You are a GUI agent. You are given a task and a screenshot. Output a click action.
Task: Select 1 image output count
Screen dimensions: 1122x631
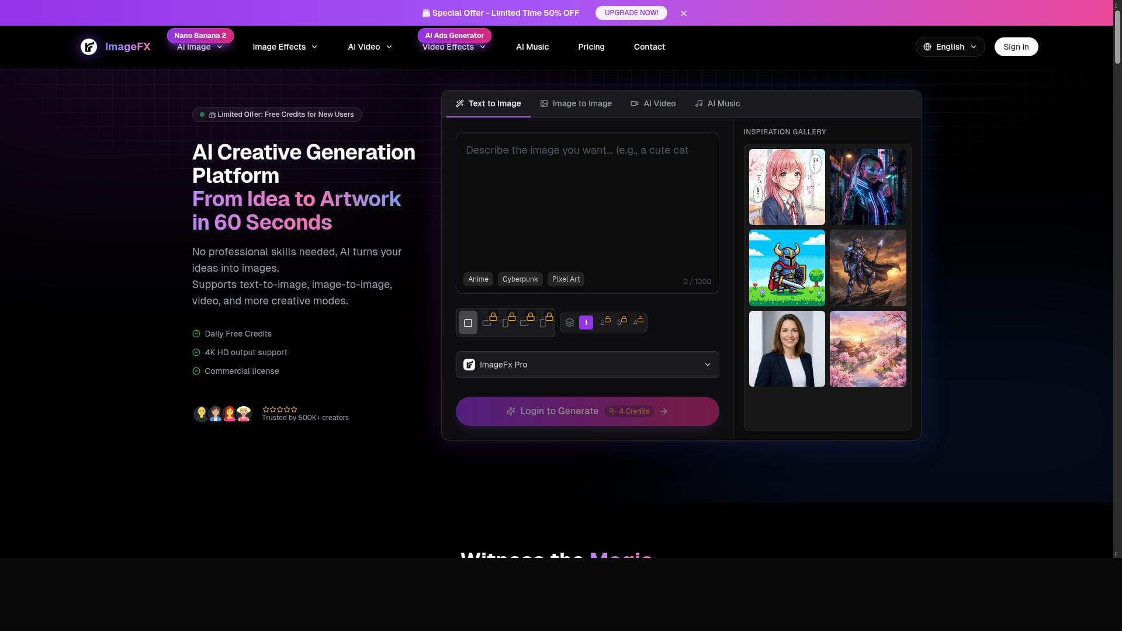586,323
